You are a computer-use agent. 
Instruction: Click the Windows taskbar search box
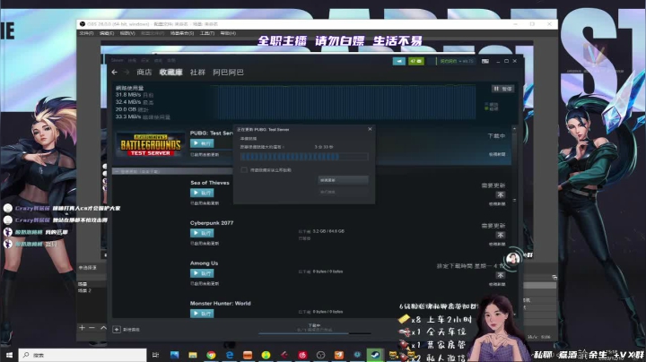(x=83, y=355)
